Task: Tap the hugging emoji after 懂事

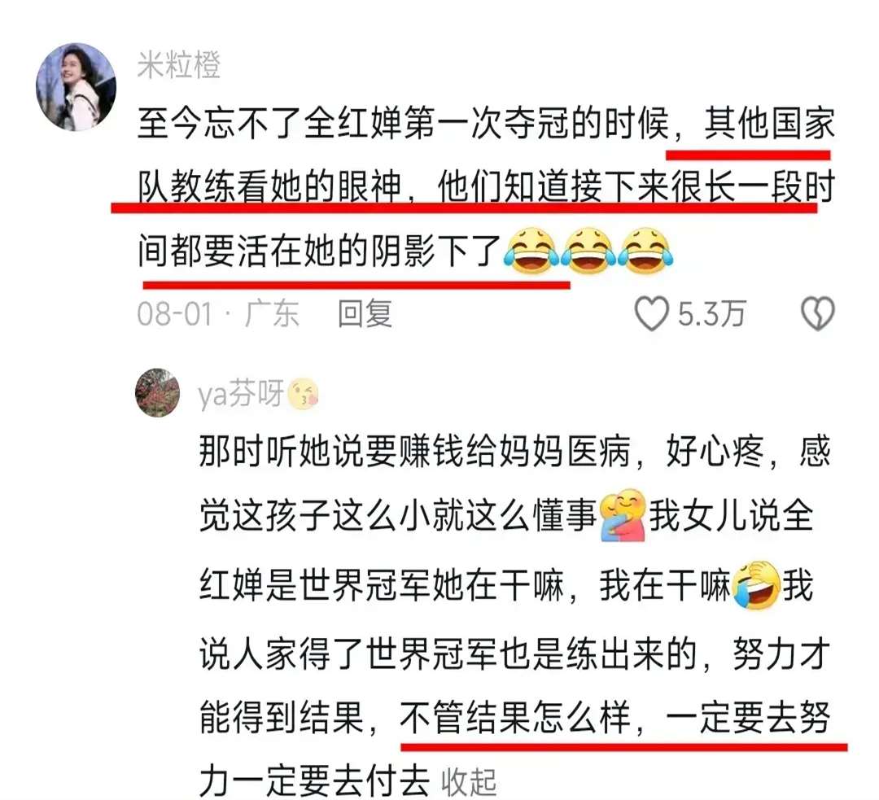Action: (623, 515)
